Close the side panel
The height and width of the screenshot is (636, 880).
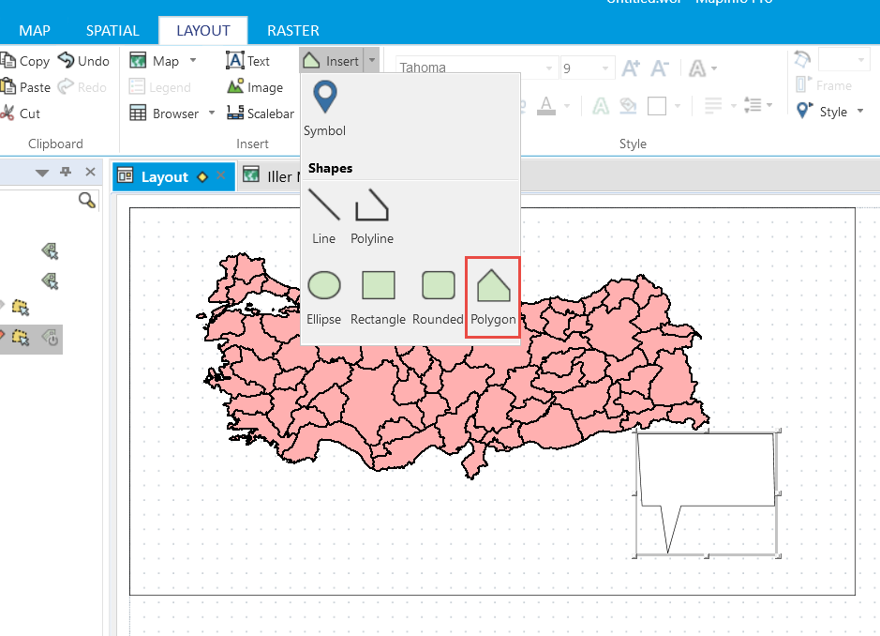point(90,172)
